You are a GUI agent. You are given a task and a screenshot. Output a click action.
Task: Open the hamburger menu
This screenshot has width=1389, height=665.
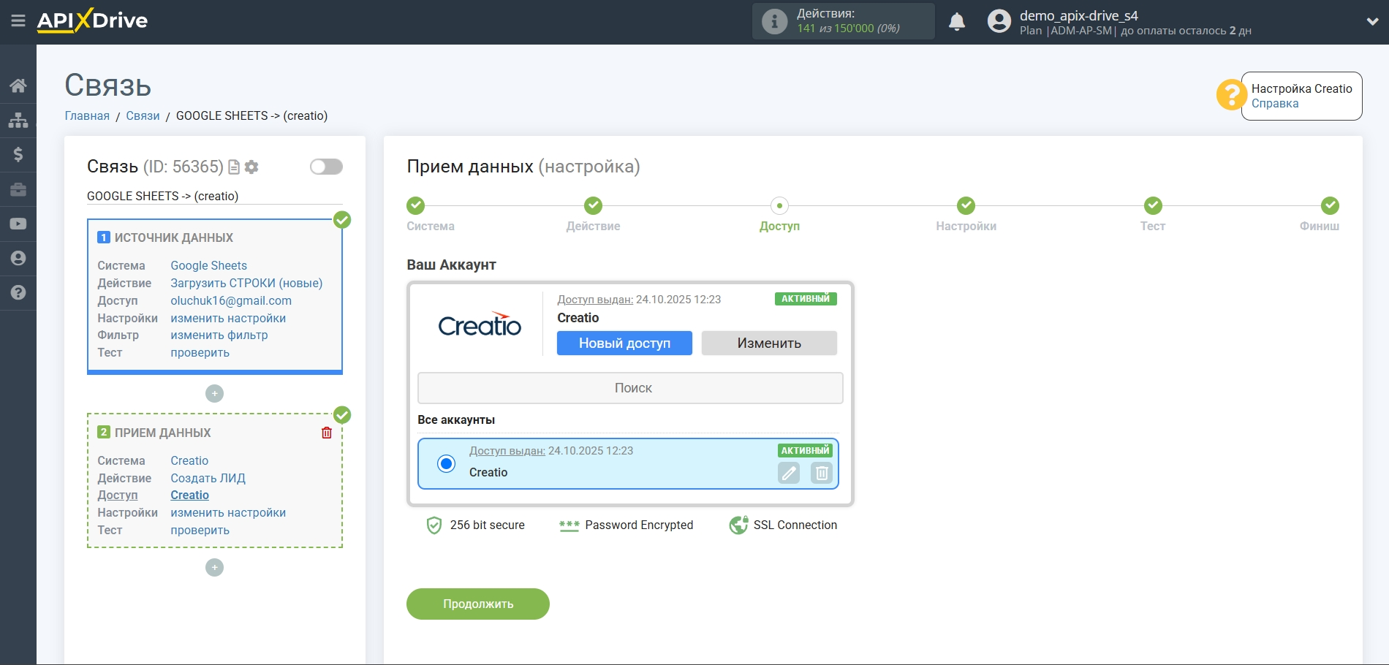(x=18, y=21)
